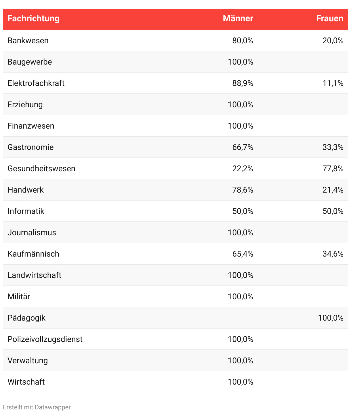Click Männer value 66,7% for Gastronomie
351x414 pixels.
tap(243, 147)
